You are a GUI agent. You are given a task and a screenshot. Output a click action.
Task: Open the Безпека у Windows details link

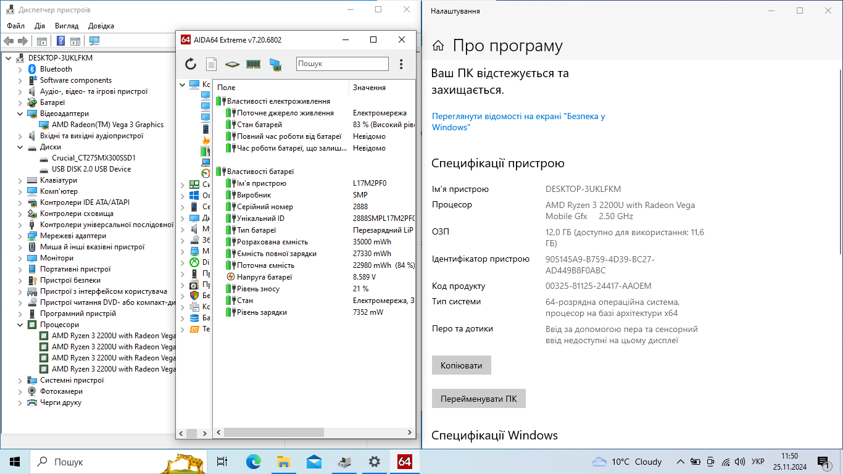coord(518,122)
